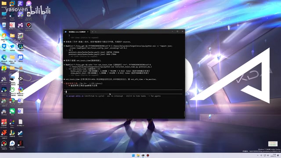Open the Windows Start menu
281x158 pixels.
click(133, 155)
